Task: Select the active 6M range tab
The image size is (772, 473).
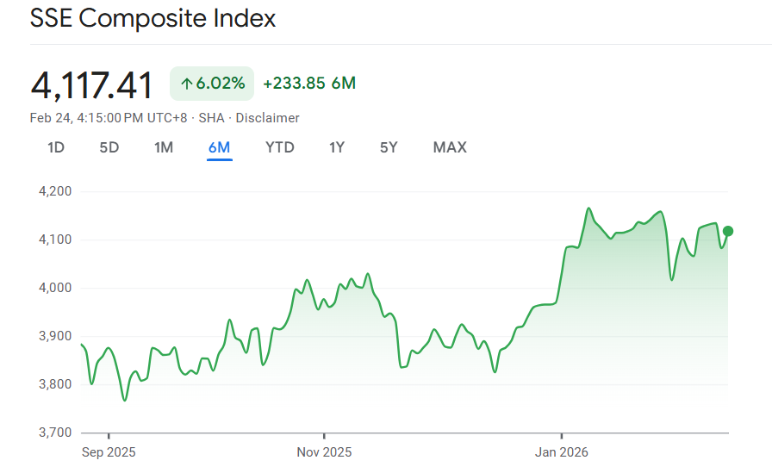Action: tap(219, 147)
